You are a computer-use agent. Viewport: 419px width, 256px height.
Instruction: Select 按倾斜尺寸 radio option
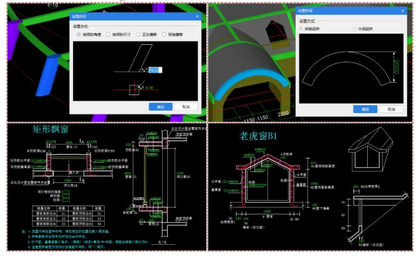(108, 34)
